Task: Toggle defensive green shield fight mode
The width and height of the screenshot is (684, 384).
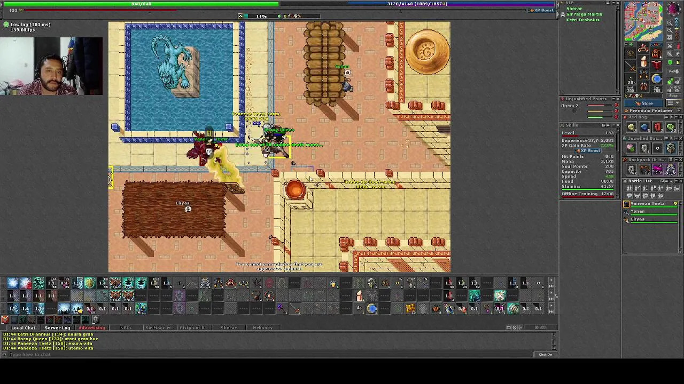Action: [x=670, y=62]
